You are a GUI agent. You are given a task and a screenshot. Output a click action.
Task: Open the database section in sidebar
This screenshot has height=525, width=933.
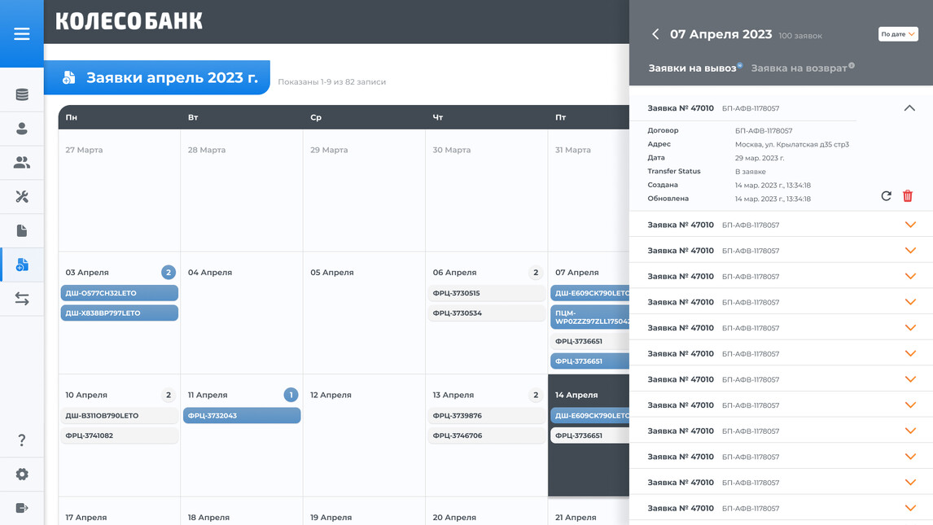click(x=22, y=94)
